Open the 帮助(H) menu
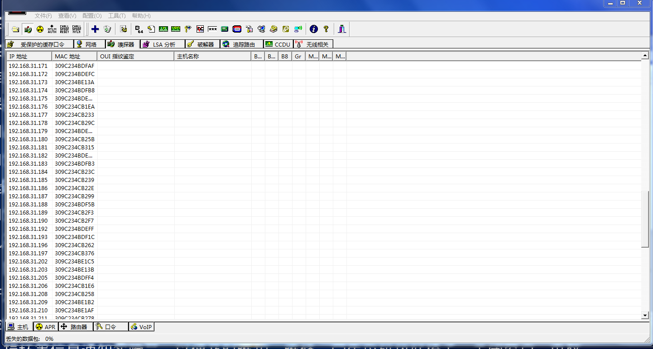 141,16
